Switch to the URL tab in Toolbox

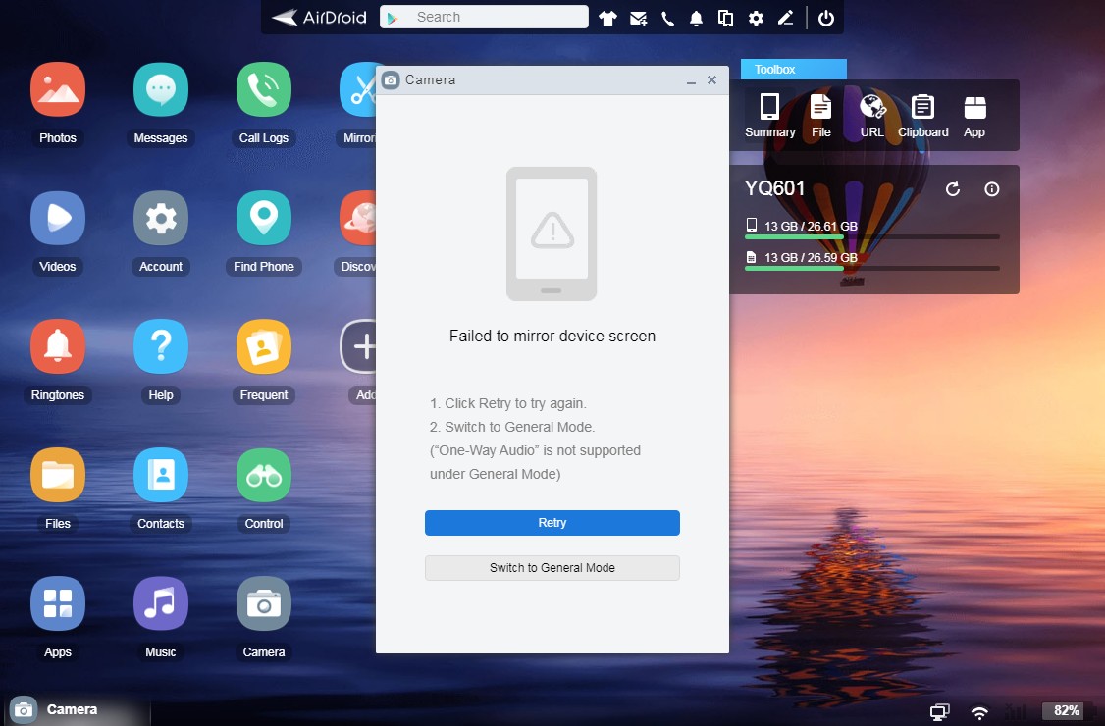pos(872,114)
